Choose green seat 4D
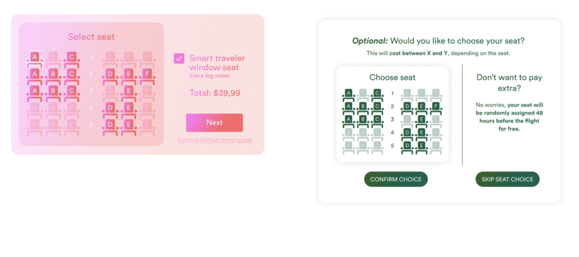The height and width of the screenshot is (257, 579). coord(407,132)
